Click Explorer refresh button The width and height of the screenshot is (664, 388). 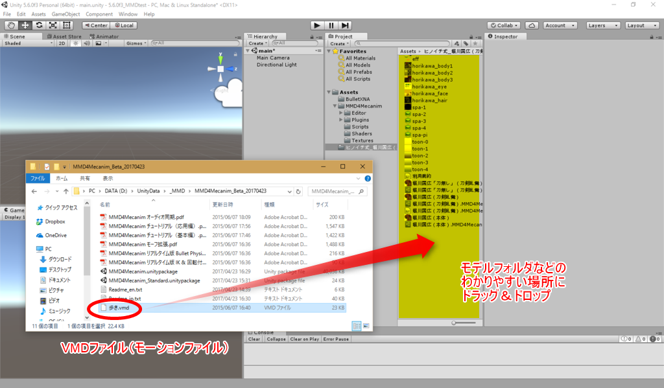(298, 191)
